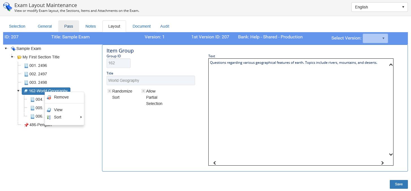Click the My First Section Title folder icon
Viewport: 411px width, 191px height.
pos(19,57)
